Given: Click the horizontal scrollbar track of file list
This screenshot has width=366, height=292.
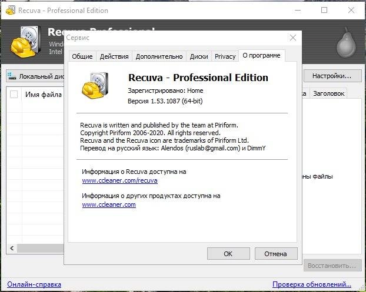Looking at the screenshot, I should click(x=41, y=248).
